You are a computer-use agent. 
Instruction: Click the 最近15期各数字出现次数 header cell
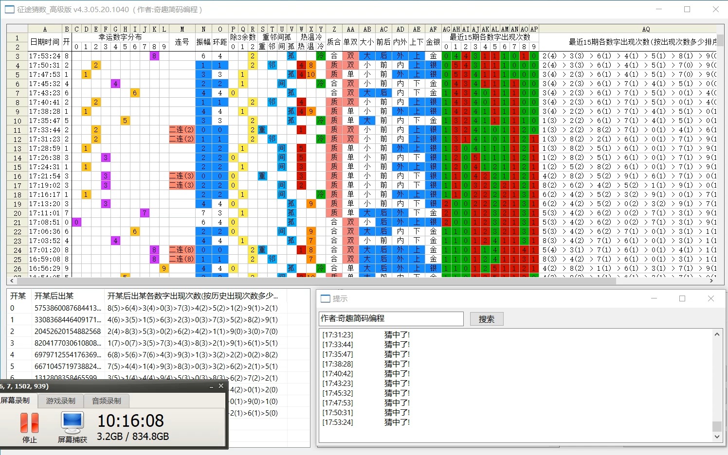(x=490, y=37)
